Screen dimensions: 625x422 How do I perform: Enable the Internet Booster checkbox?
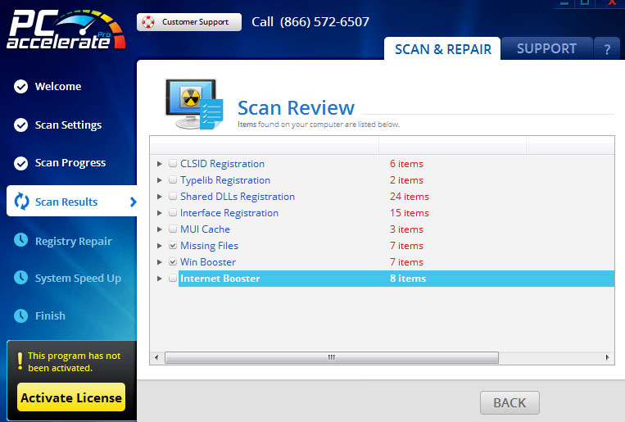(173, 279)
